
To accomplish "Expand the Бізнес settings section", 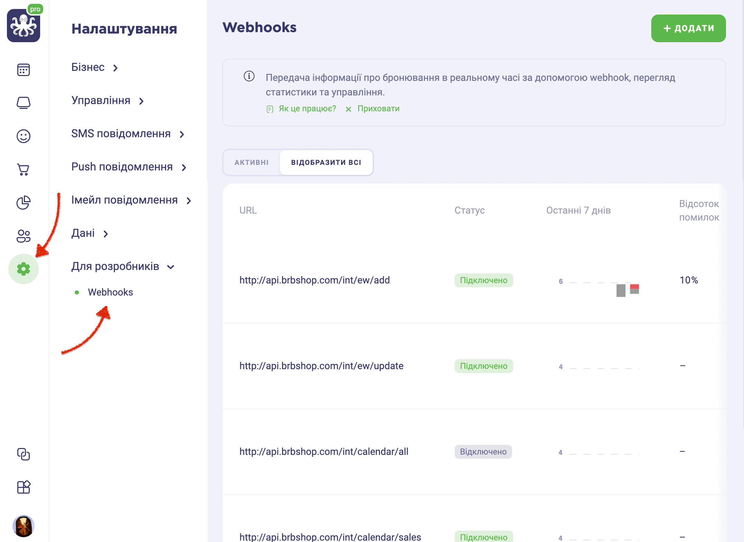I will (x=95, y=67).
